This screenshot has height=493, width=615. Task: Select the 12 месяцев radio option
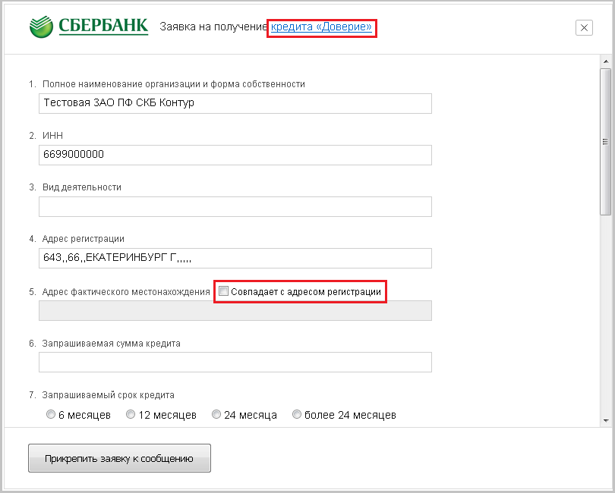click(131, 414)
